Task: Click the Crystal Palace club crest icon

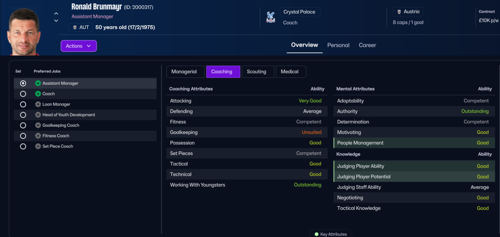Action: [271, 17]
